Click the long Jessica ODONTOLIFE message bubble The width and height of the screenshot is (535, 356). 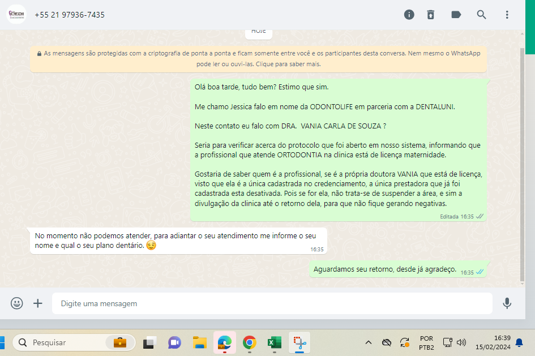click(x=338, y=149)
